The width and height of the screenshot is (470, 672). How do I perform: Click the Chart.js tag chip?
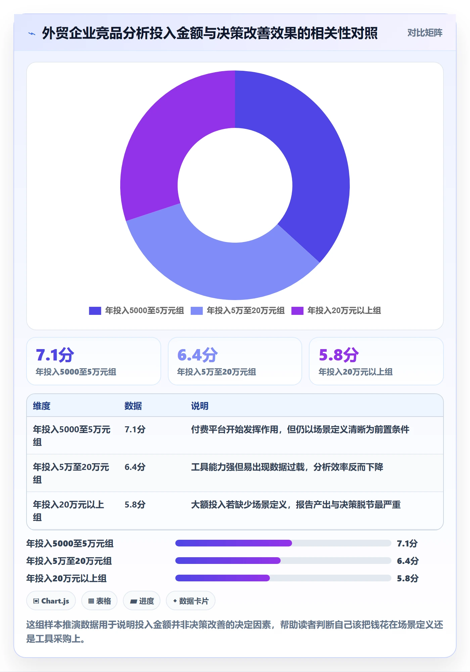pyautogui.click(x=51, y=601)
